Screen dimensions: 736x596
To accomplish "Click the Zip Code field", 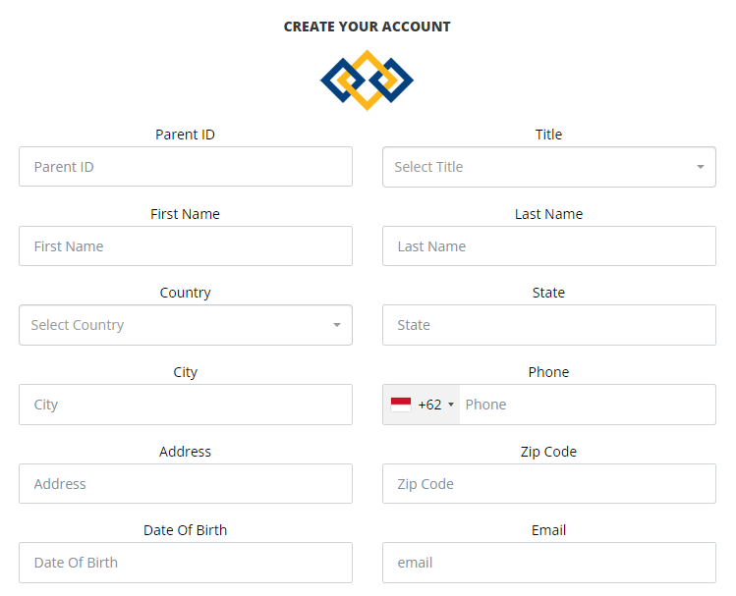I will click(x=548, y=483).
